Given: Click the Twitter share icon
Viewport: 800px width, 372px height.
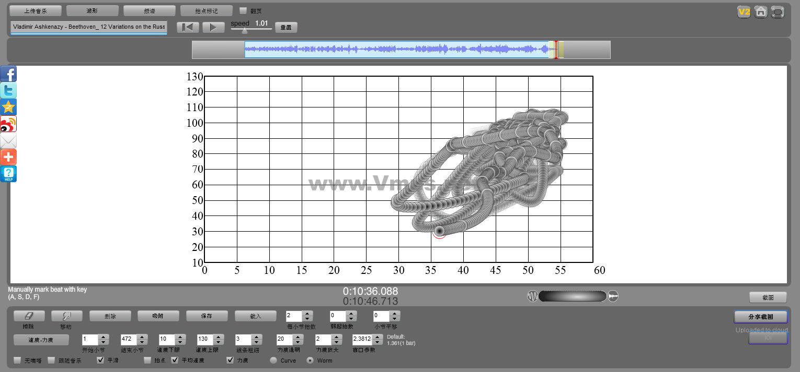Looking at the screenshot, I should (x=8, y=90).
